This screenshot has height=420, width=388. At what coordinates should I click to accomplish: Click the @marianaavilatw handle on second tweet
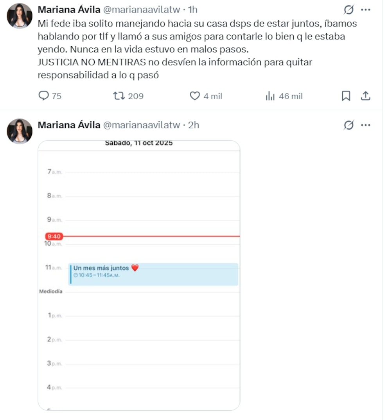pos(141,125)
